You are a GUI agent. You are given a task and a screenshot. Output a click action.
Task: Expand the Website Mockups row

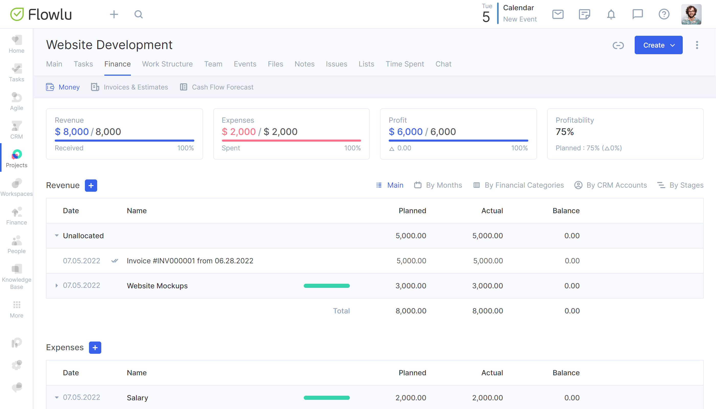(x=57, y=285)
